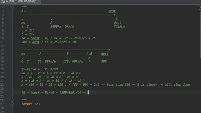
Task: Click the 'x ( vB - vA ) =' line
Action: click(x=50, y=77)
